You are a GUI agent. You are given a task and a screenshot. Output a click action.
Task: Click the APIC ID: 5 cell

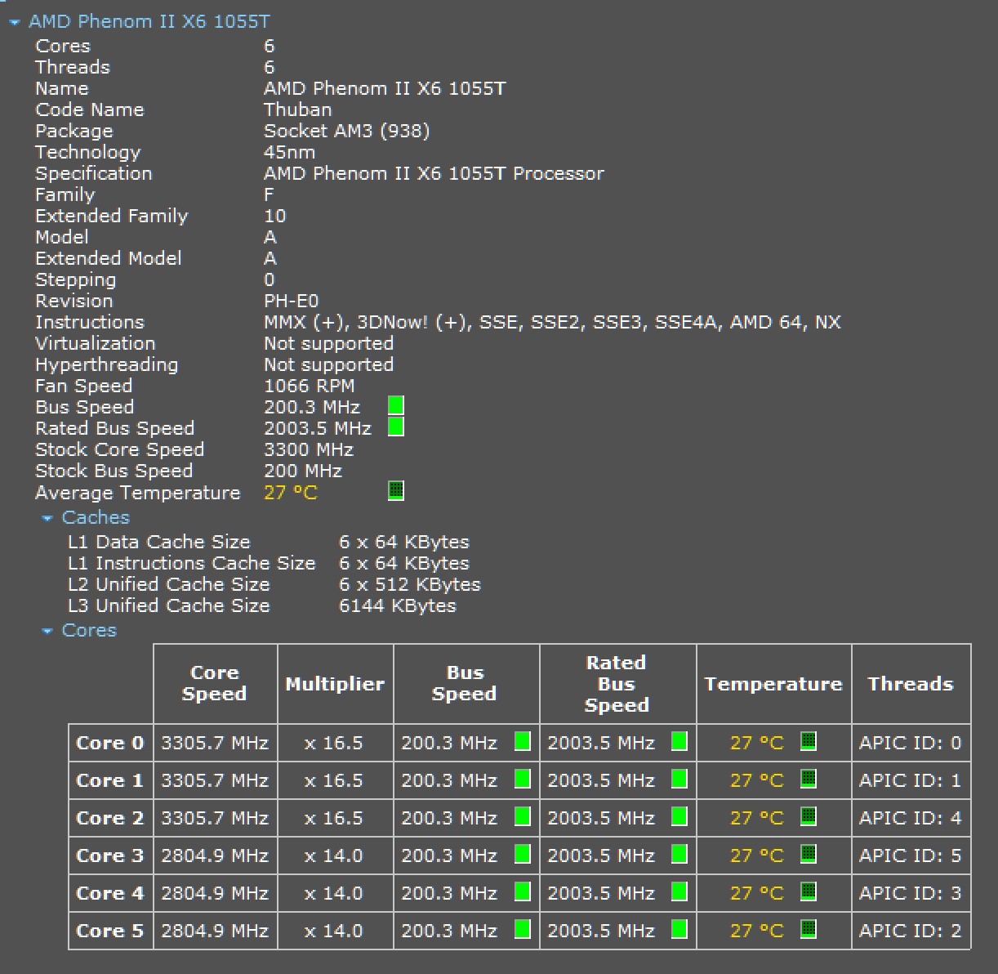coord(911,856)
